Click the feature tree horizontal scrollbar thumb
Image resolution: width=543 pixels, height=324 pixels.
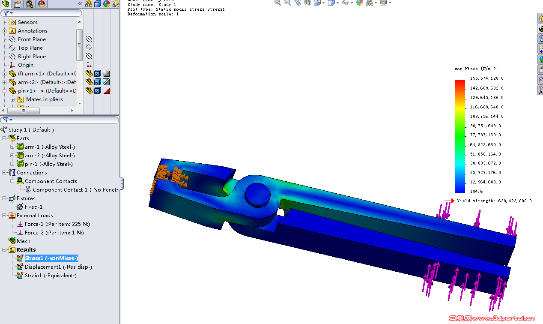pos(24,111)
